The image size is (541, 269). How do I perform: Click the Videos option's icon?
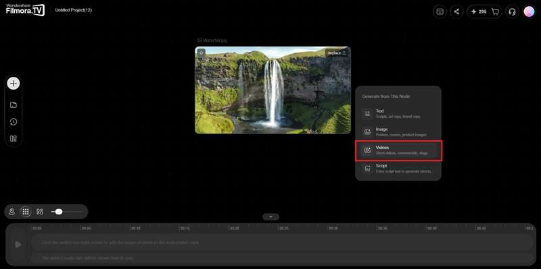coord(367,150)
